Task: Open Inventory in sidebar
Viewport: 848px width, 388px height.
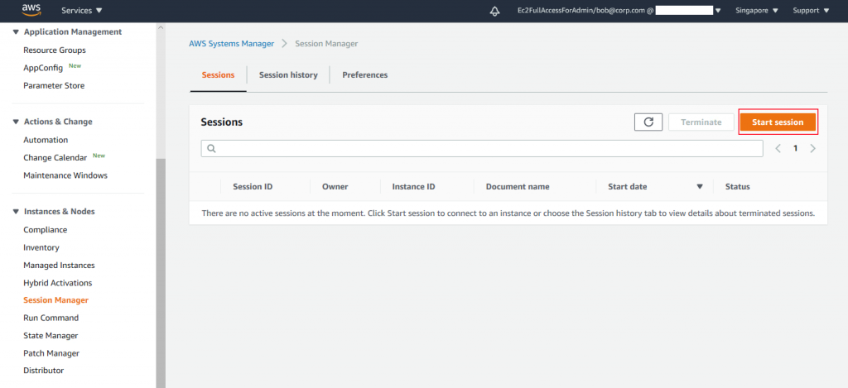Action: pyautogui.click(x=41, y=247)
